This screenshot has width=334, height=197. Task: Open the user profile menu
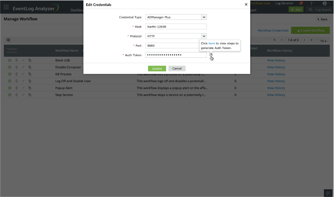(x=326, y=3)
